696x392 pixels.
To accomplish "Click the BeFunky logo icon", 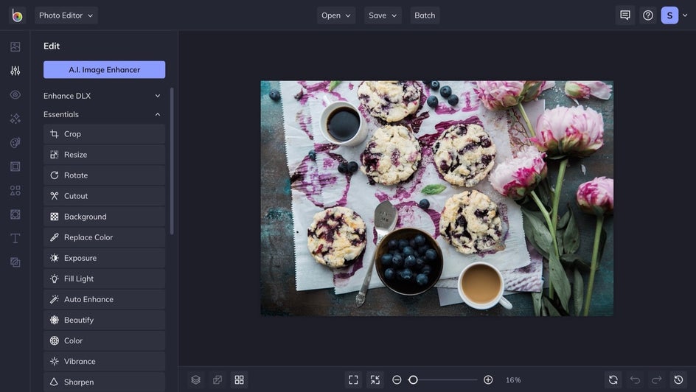I will pyautogui.click(x=17, y=15).
